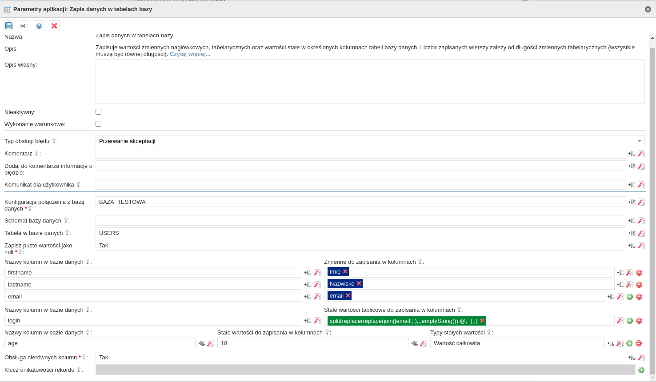The width and height of the screenshot is (656, 382).
Task: Click the Wartość całkowita type field
Action: click(x=517, y=343)
